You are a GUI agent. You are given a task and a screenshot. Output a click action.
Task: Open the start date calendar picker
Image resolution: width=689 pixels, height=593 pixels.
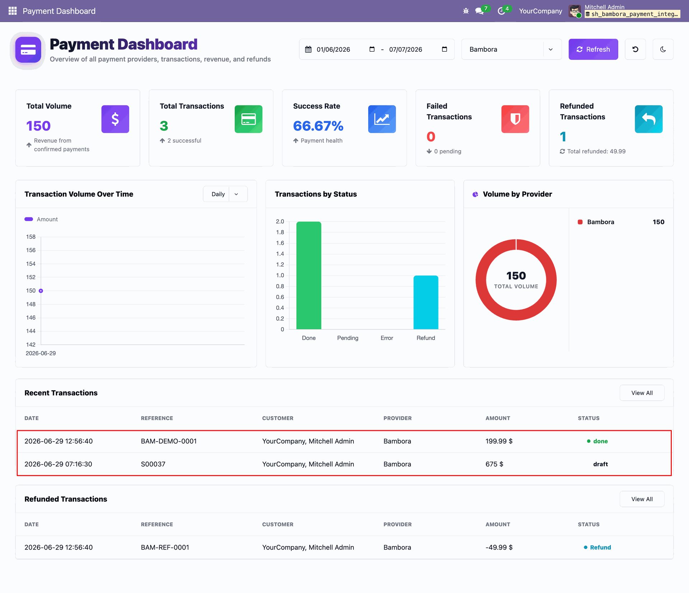372,49
